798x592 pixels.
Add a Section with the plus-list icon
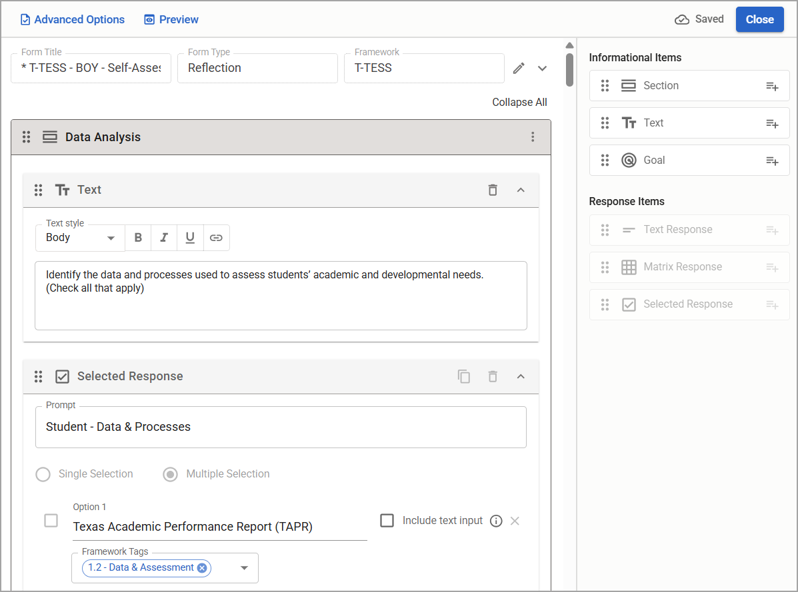click(x=772, y=87)
